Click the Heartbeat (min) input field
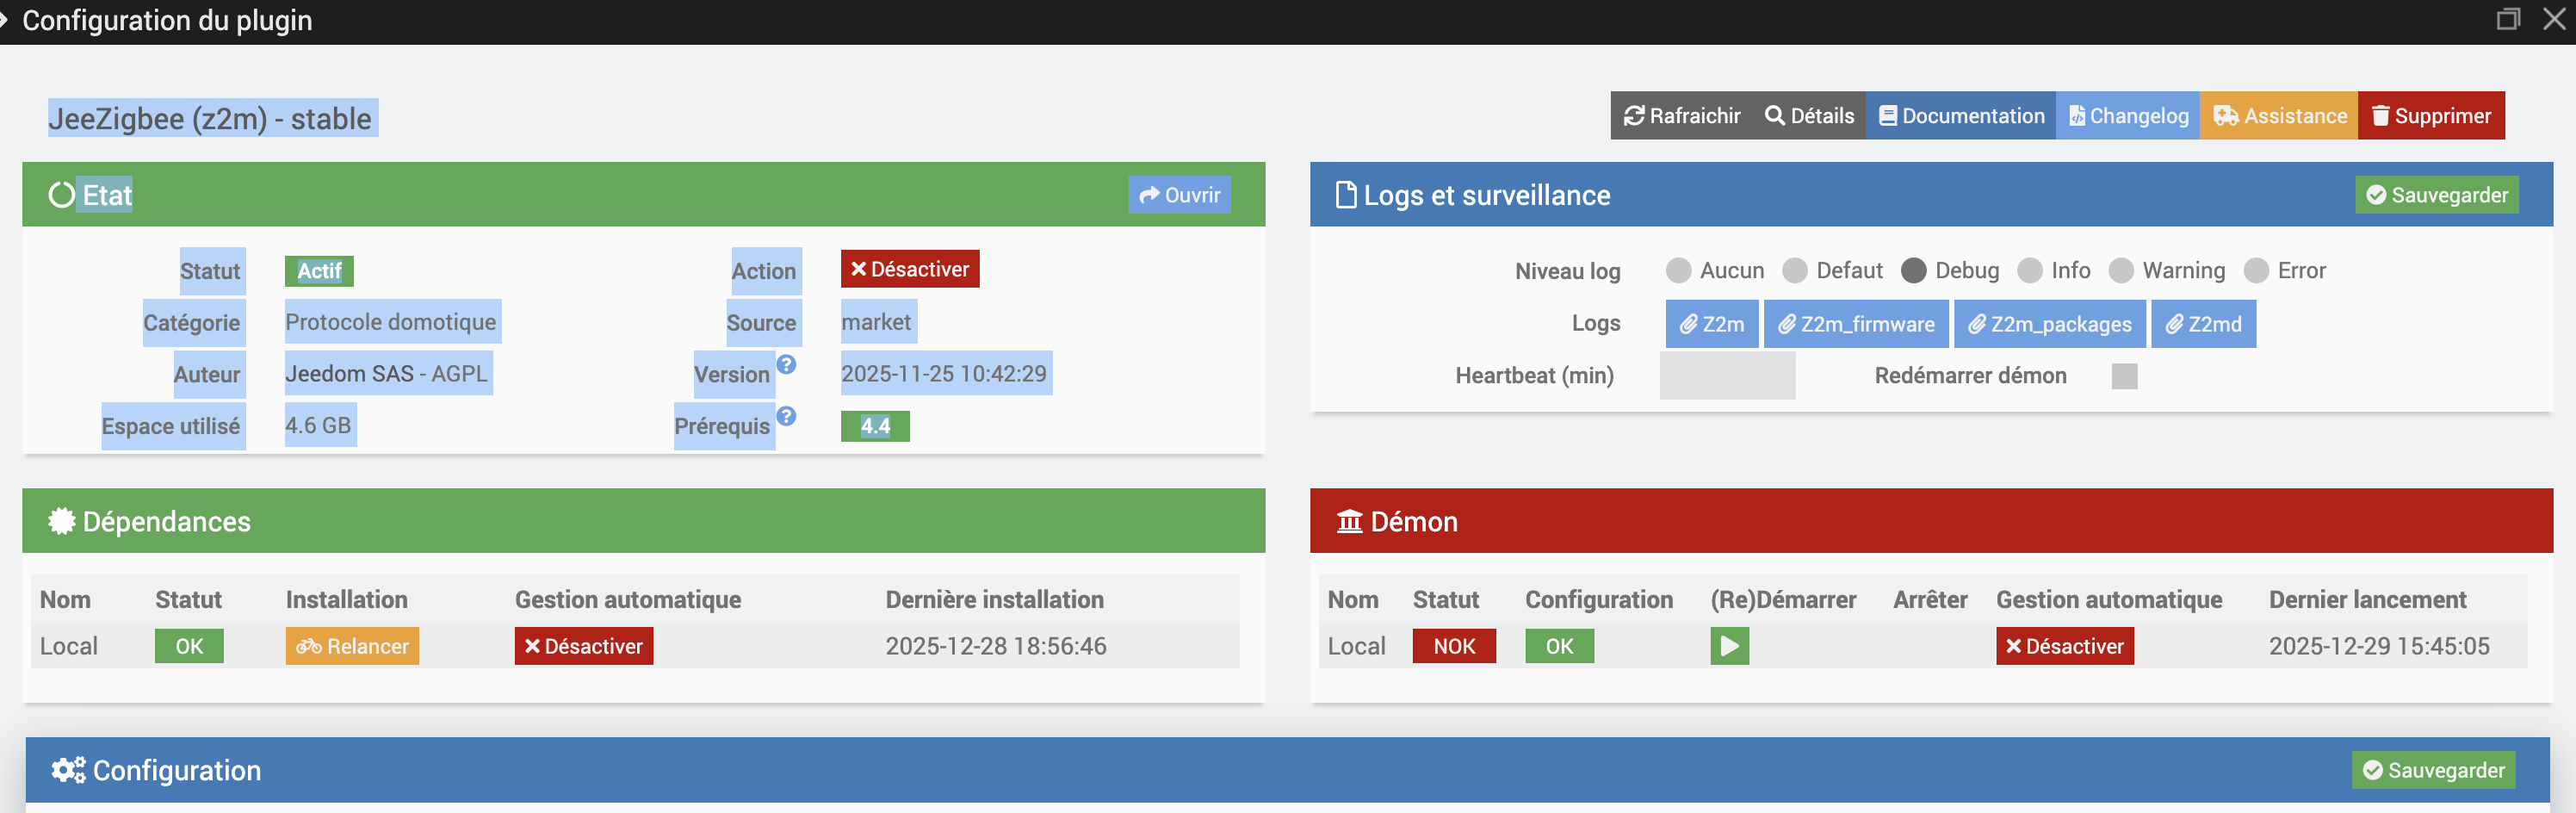This screenshot has height=813, width=2576. click(1728, 376)
